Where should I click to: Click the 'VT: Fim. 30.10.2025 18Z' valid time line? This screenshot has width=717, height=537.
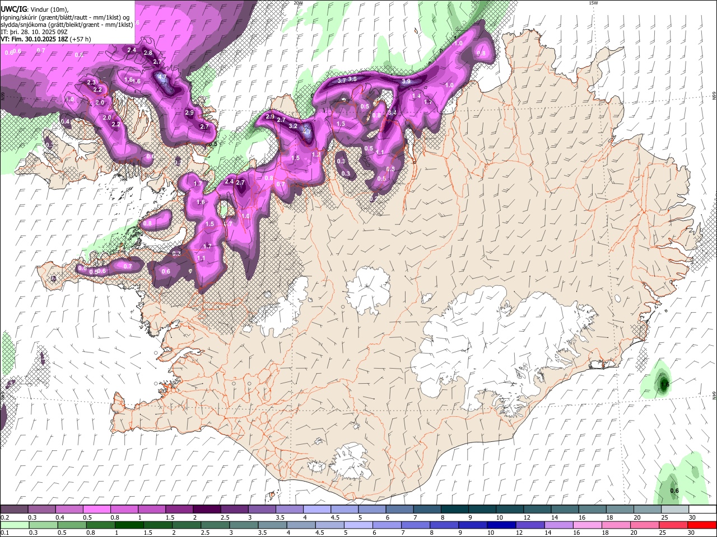click(x=35, y=39)
